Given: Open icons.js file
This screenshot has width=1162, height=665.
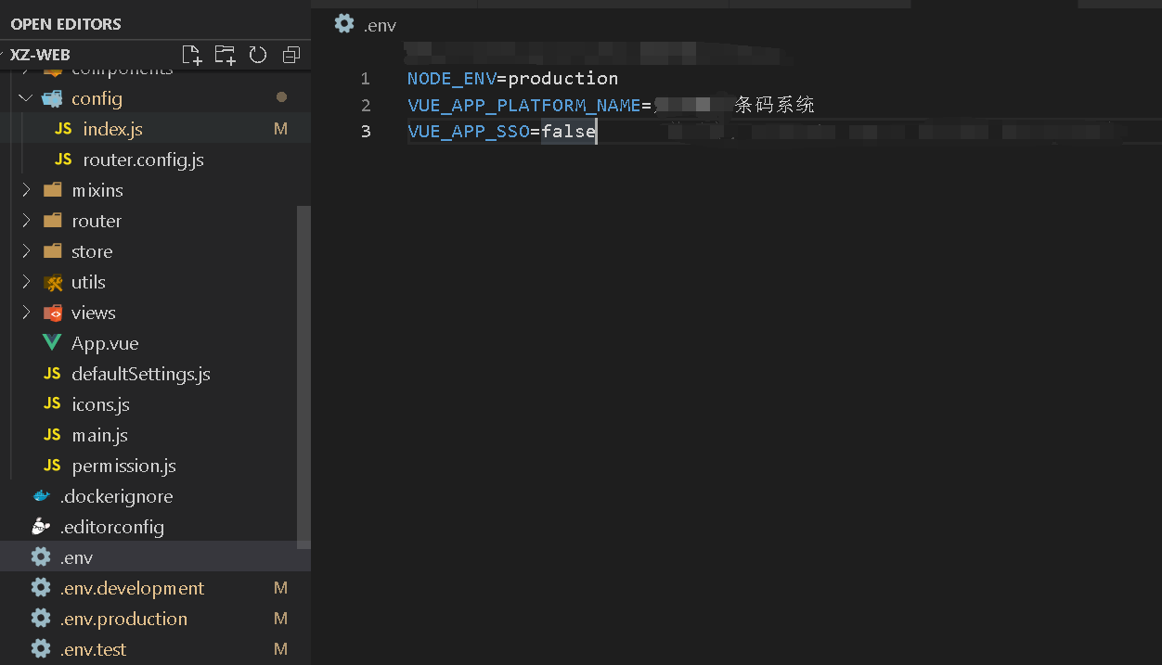Looking at the screenshot, I should pos(100,404).
